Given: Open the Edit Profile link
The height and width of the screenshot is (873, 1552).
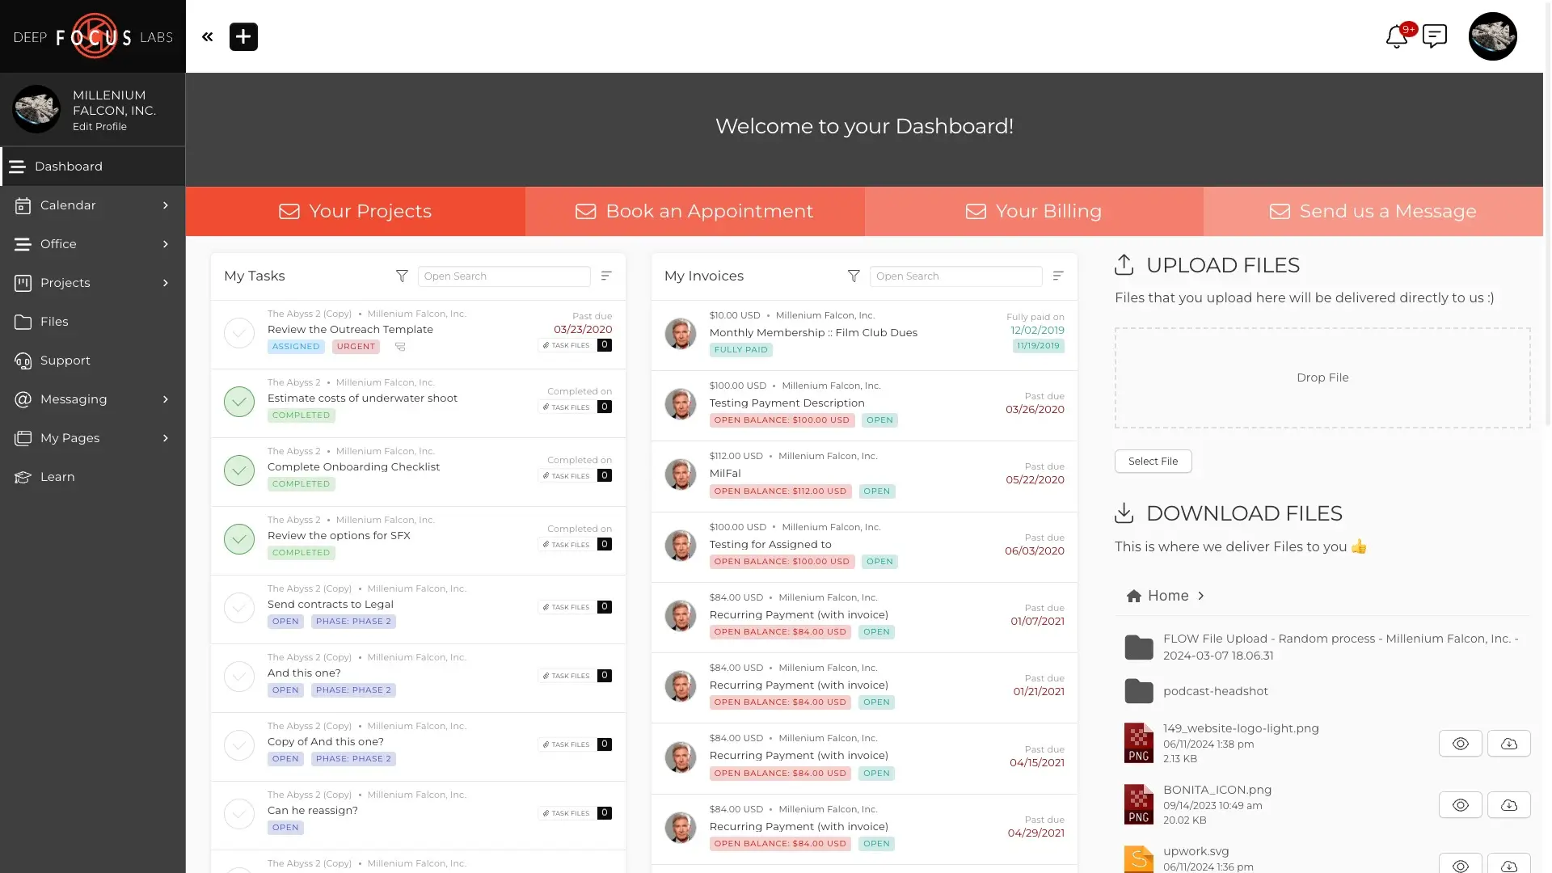Looking at the screenshot, I should [x=100, y=127].
